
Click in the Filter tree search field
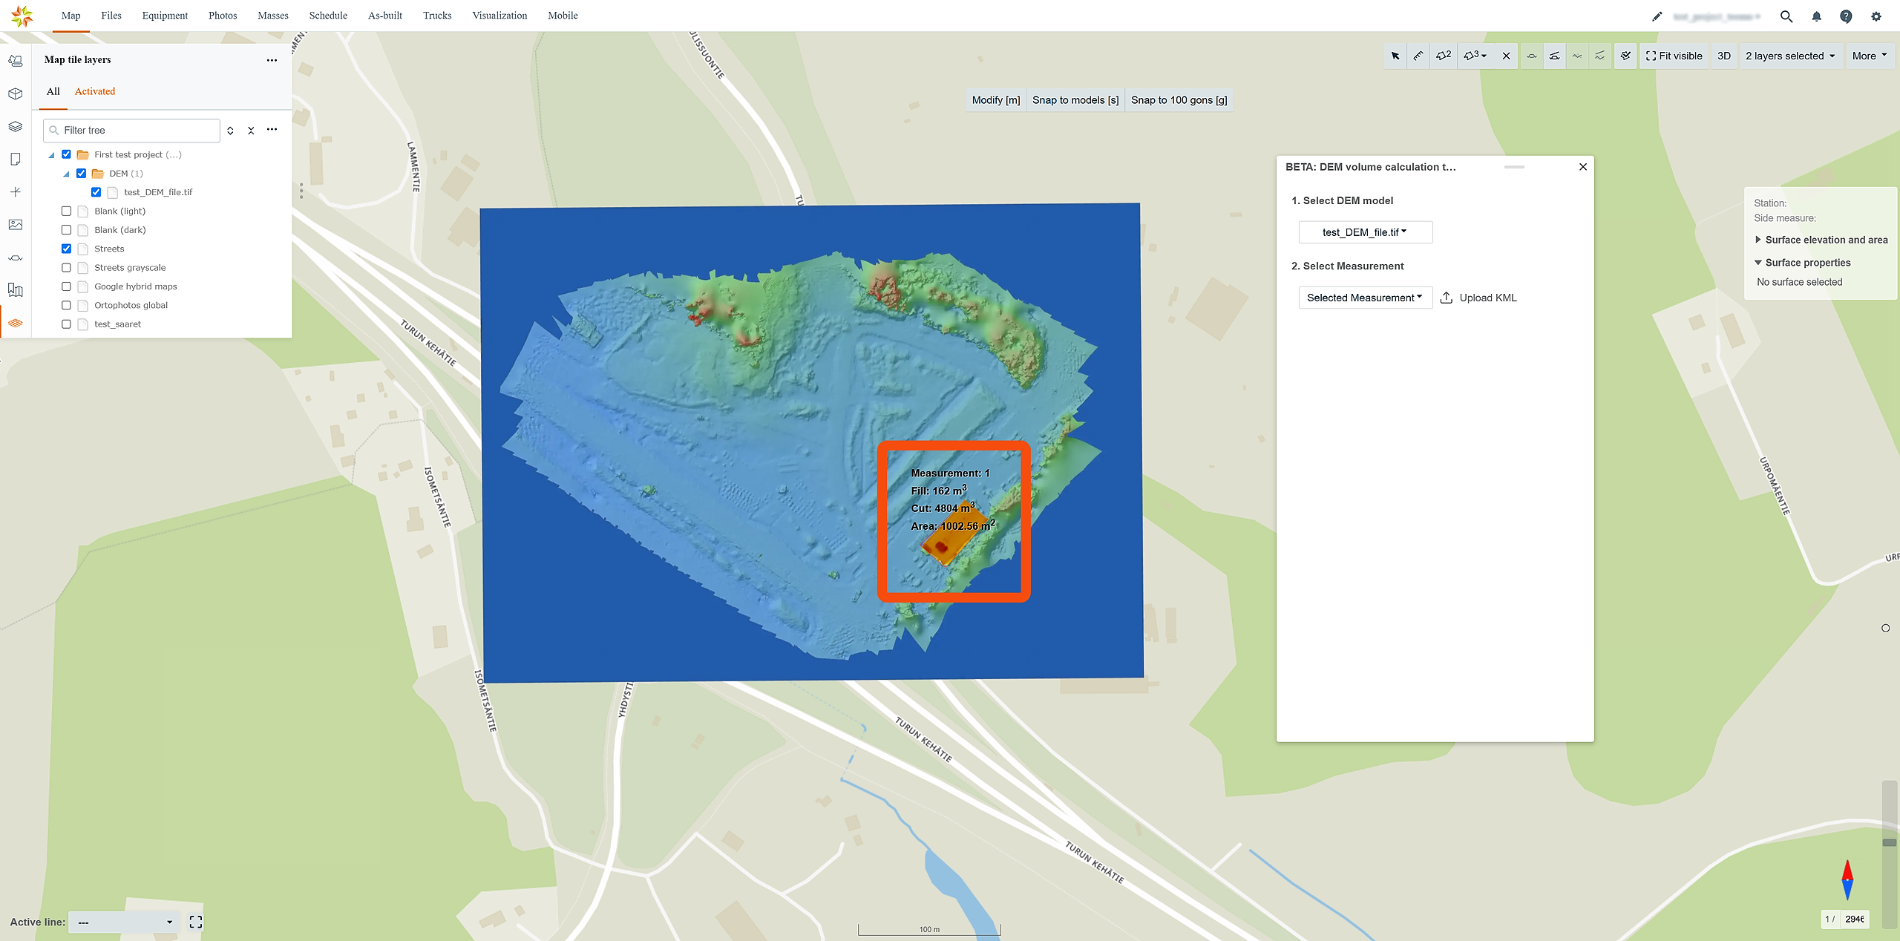coord(132,130)
